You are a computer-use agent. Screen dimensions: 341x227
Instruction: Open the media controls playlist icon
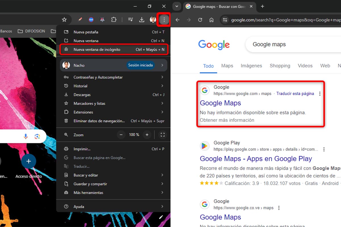[130, 20]
